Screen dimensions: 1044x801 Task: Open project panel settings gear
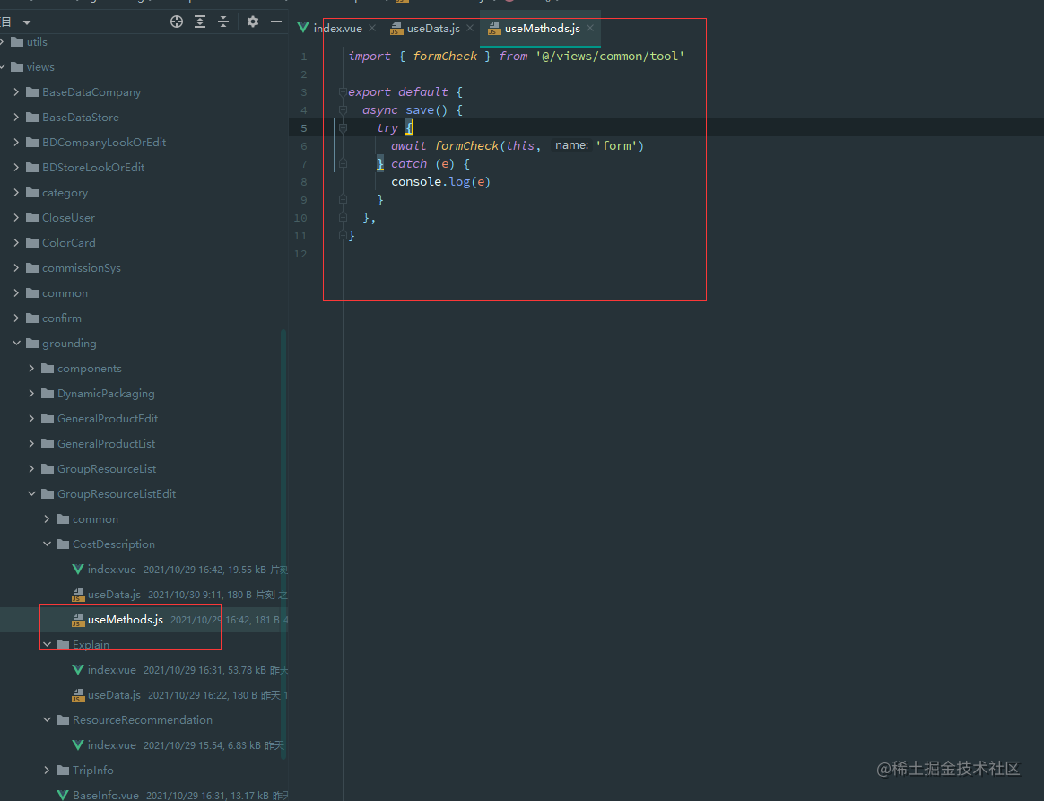[x=253, y=22]
